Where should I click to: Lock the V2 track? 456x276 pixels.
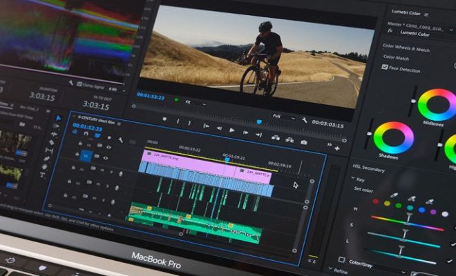click(x=80, y=144)
